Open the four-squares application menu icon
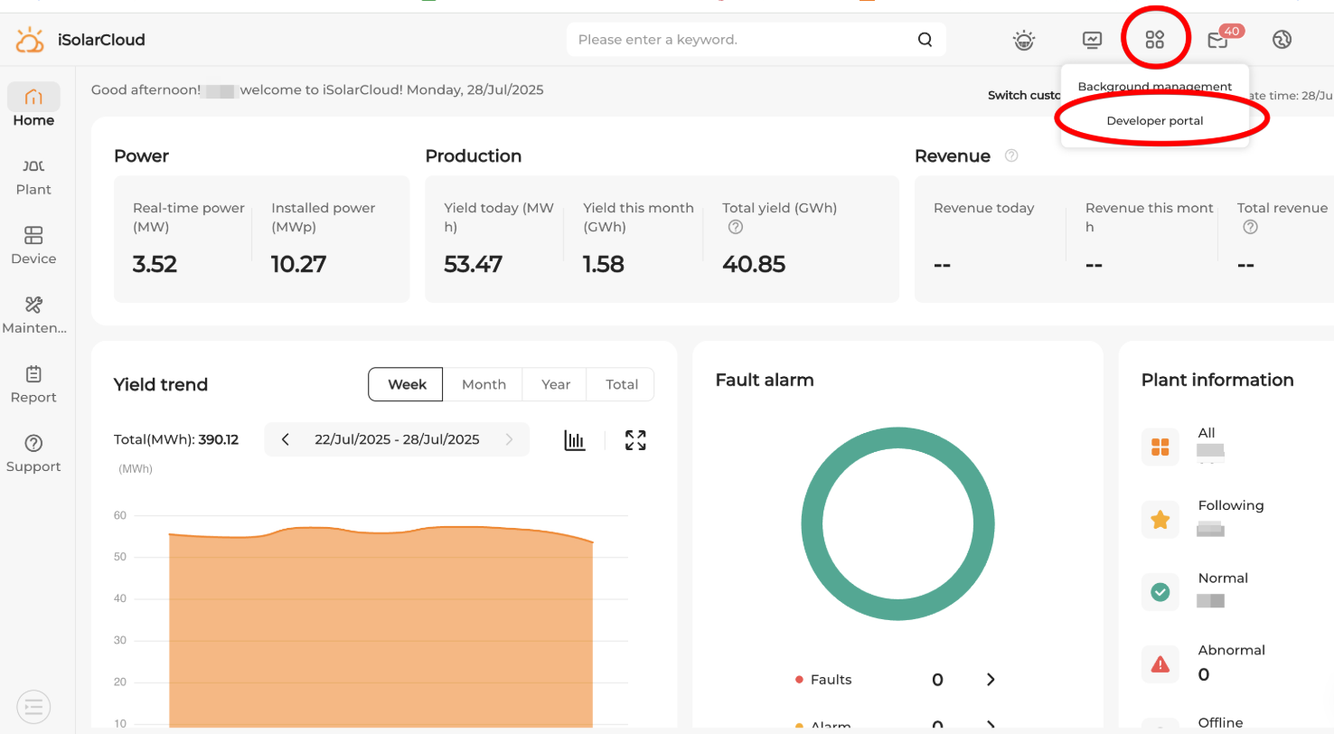The image size is (1334, 734). click(1154, 40)
